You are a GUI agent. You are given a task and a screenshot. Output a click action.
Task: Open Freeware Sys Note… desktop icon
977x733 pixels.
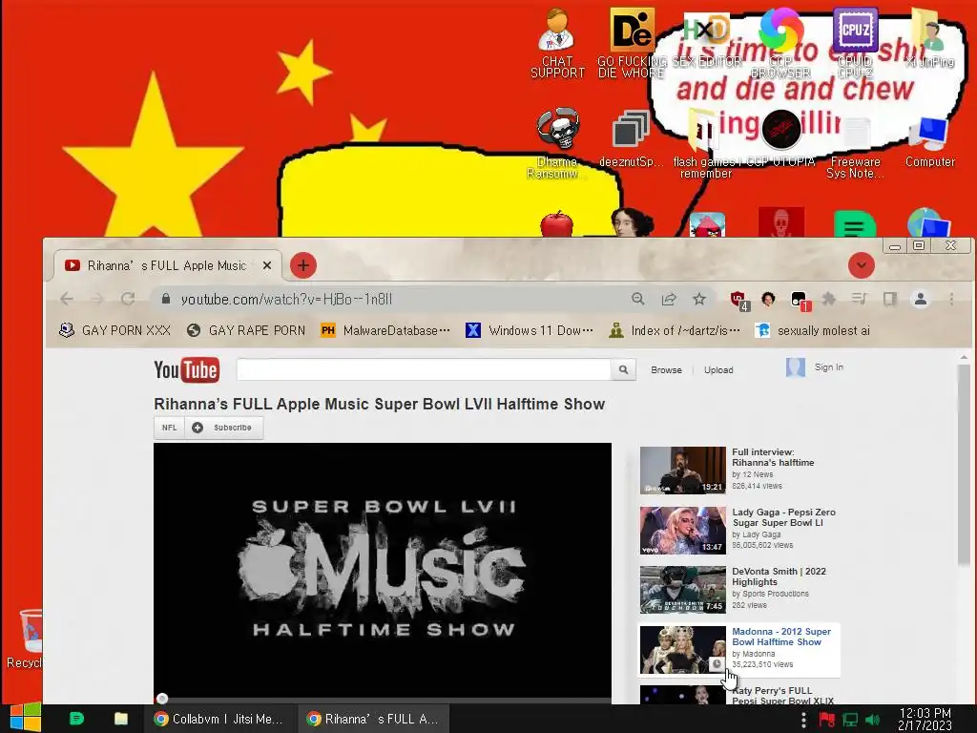(x=855, y=145)
